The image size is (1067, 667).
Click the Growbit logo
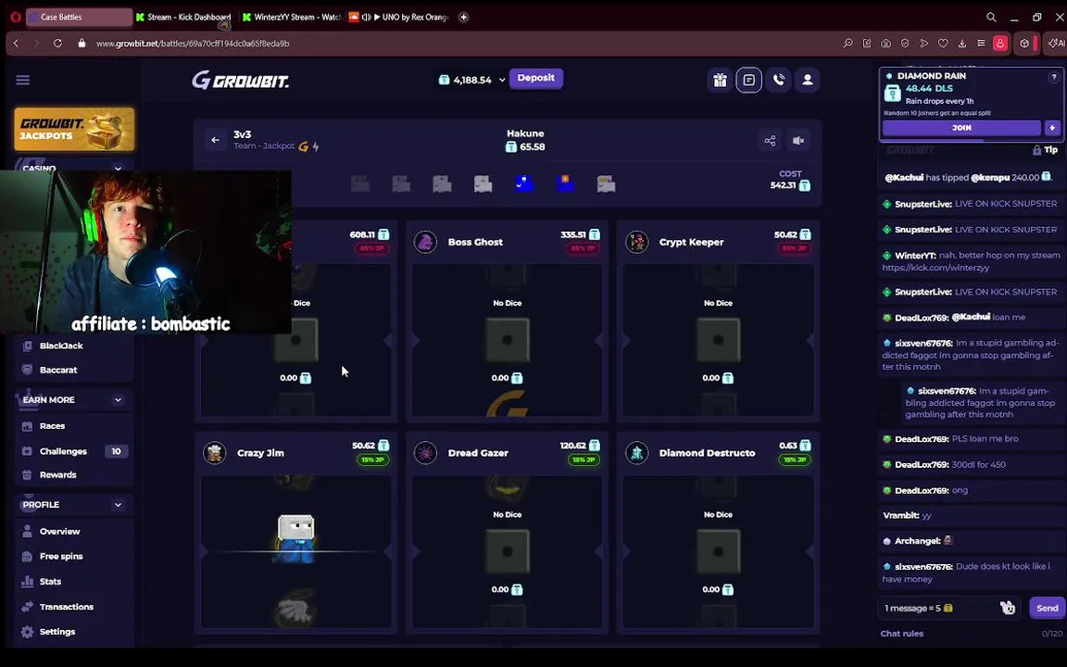coord(240,81)
